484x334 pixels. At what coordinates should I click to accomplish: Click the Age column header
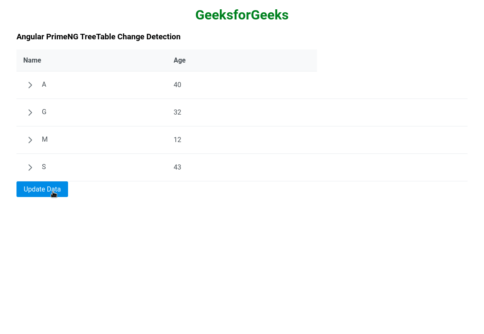click(180, 60)
